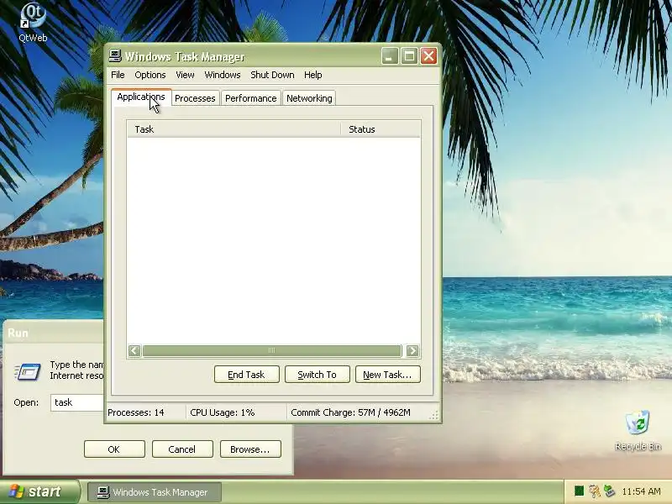Click the CPU Usage: 1% status text
Image resolution: width=672 pixels, height=504 pixels.
[223, 412]
